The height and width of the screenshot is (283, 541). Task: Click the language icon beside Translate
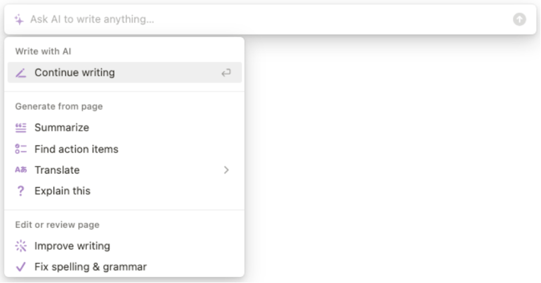pyautogui.click(x=21, y=169)
